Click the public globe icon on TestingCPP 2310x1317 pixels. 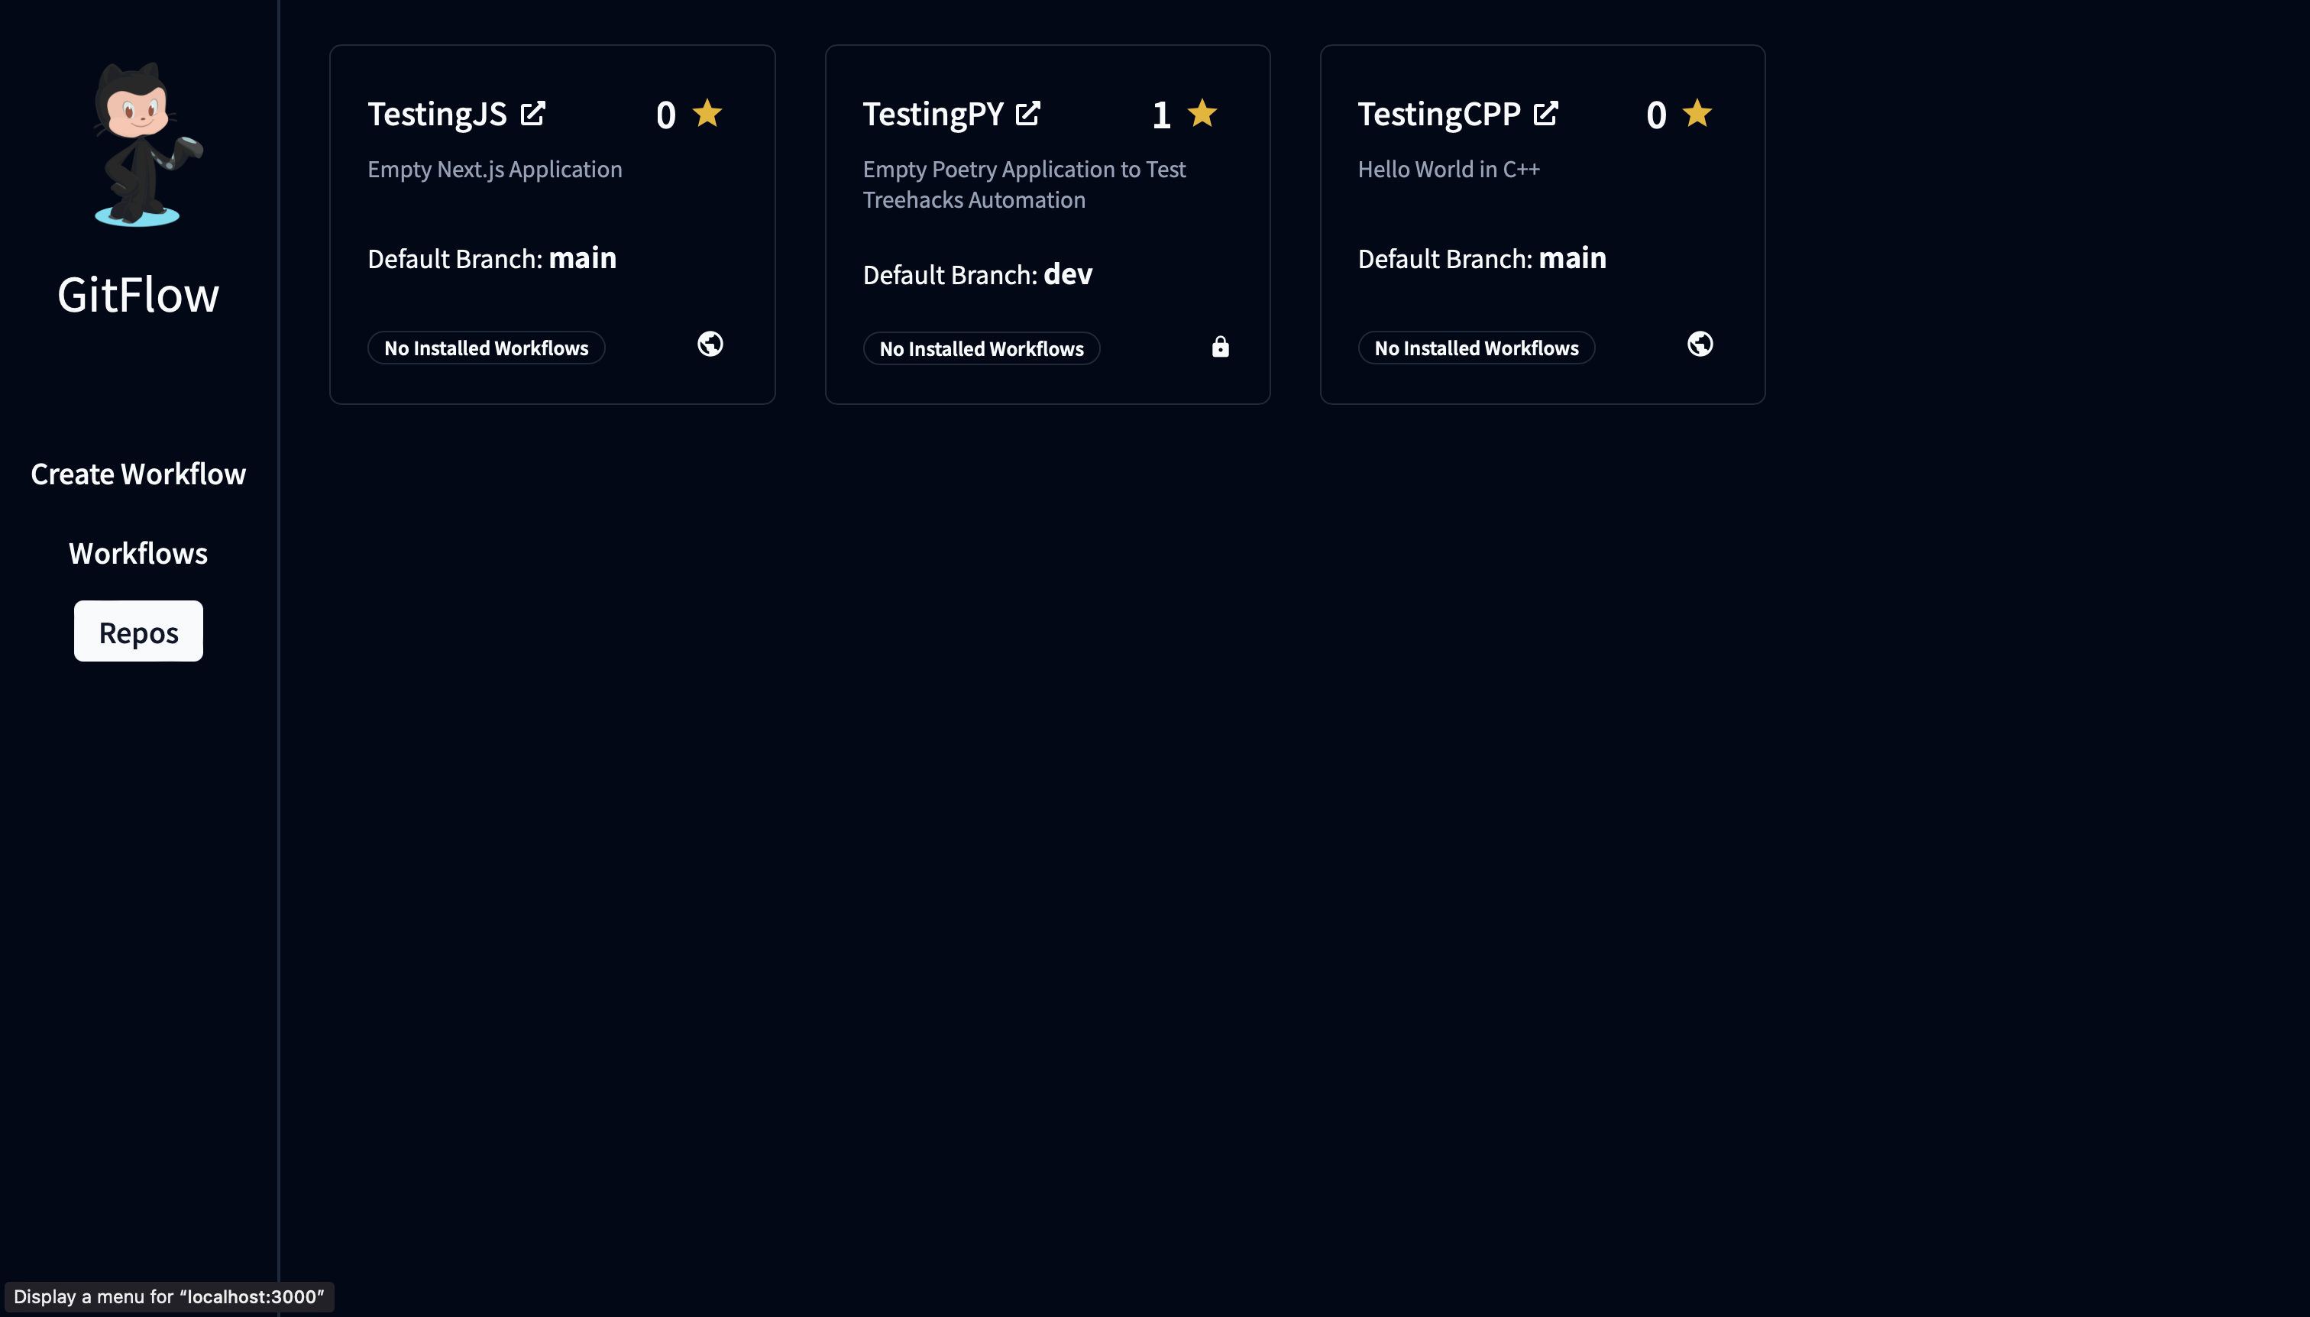pos(1700,344)
